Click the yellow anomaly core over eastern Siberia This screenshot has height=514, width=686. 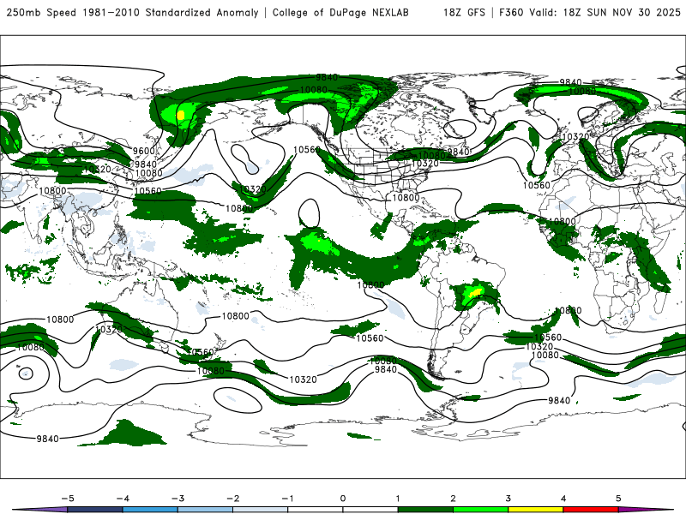click(180, 115)
